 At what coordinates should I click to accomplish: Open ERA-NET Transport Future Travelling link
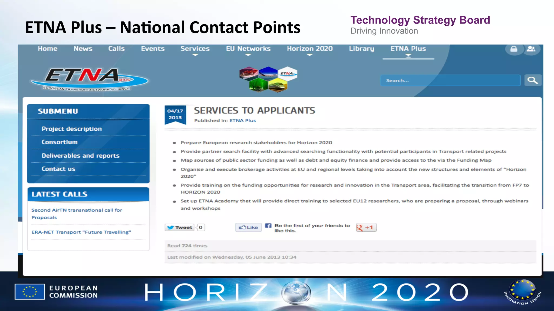[x=81, y=232]
